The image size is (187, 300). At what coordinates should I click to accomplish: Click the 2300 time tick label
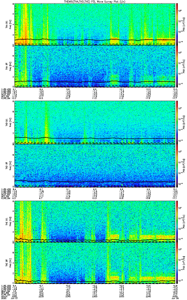point(95,297)
